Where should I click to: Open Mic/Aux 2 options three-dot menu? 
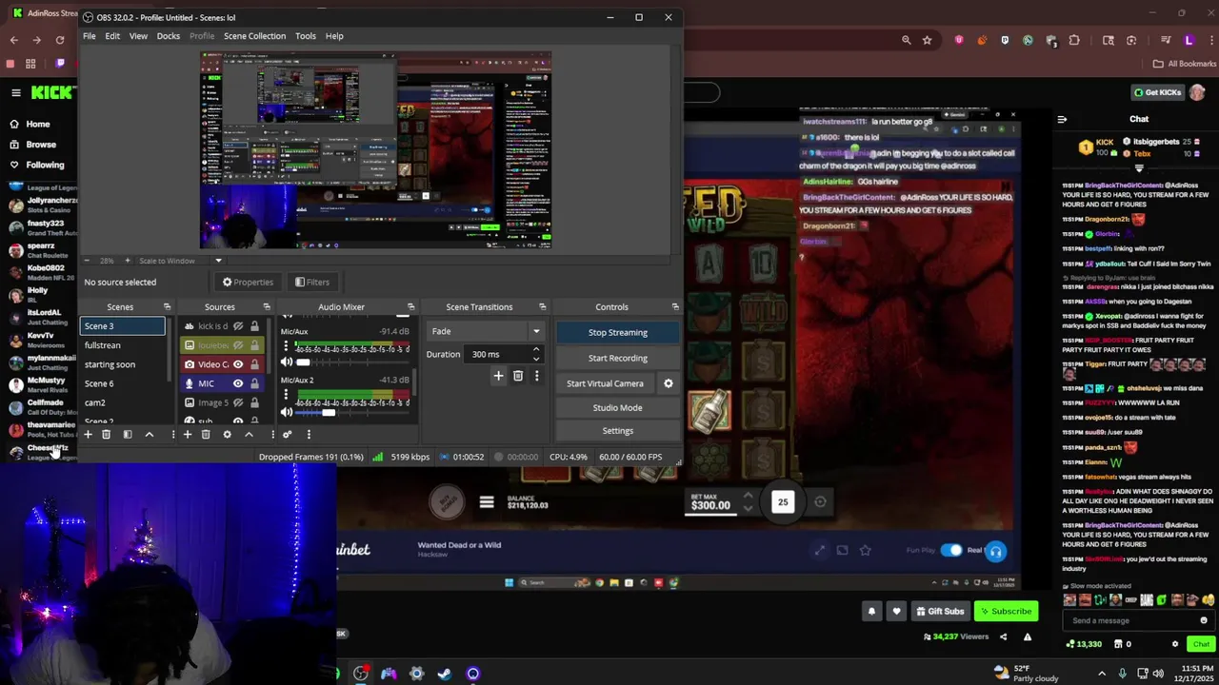pyautogui.click(x=286, y=395)
